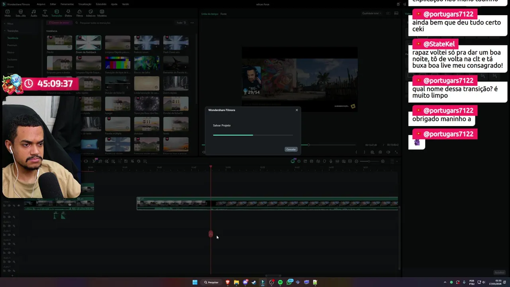Click the green-circled timeline toolbar icon
Viewport: 510px width, 287px height.
[x=293, y=161]
